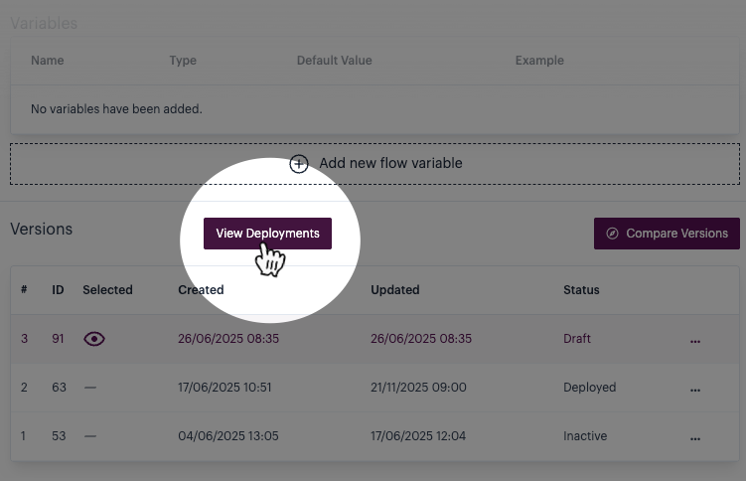Image resolution: width=746 pixels, height=481 pixels.
Task: Click the Created column header
Action: 201,290
